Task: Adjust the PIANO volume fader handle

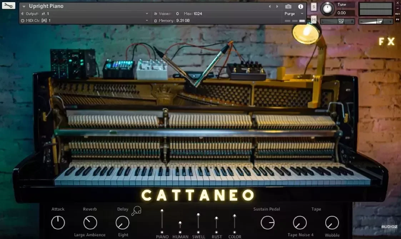Action: point(162,211)
